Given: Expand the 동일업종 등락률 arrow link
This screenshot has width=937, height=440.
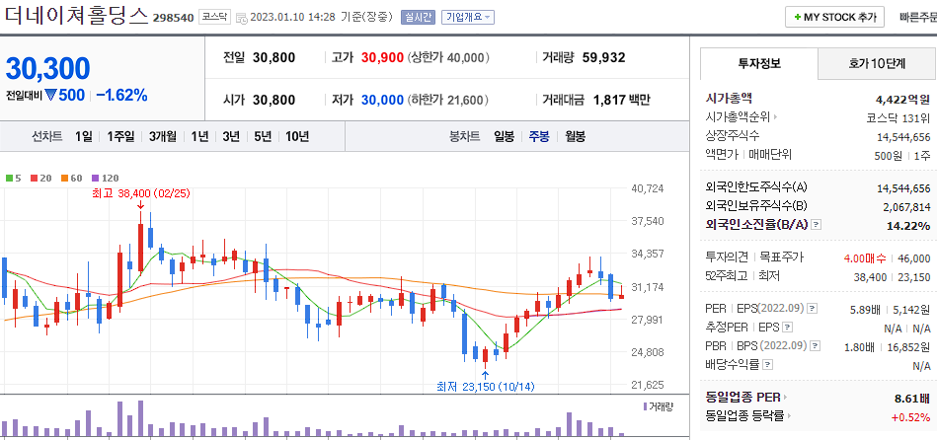Looking at the screenshot, I should click(x=790, y=415).
